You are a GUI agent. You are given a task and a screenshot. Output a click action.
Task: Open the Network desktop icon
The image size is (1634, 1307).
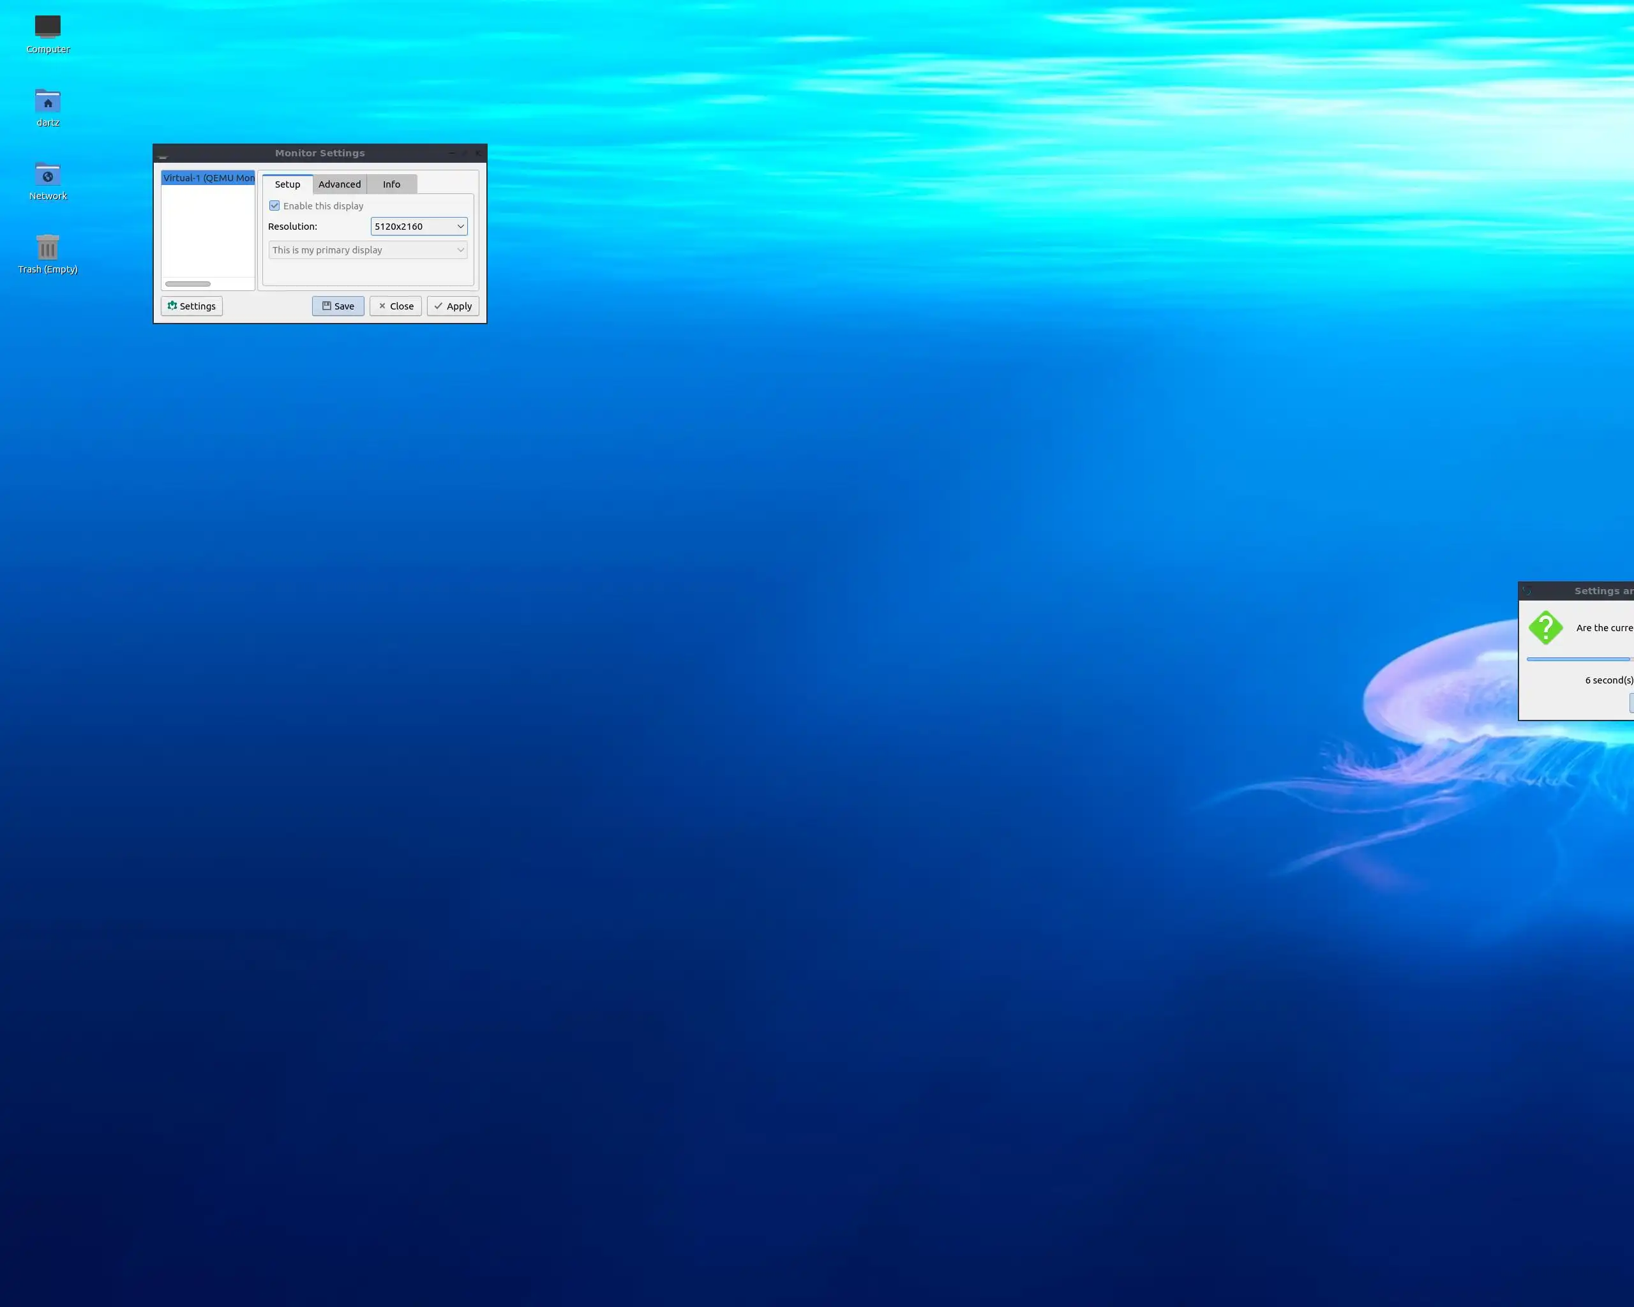pos(47,174)
